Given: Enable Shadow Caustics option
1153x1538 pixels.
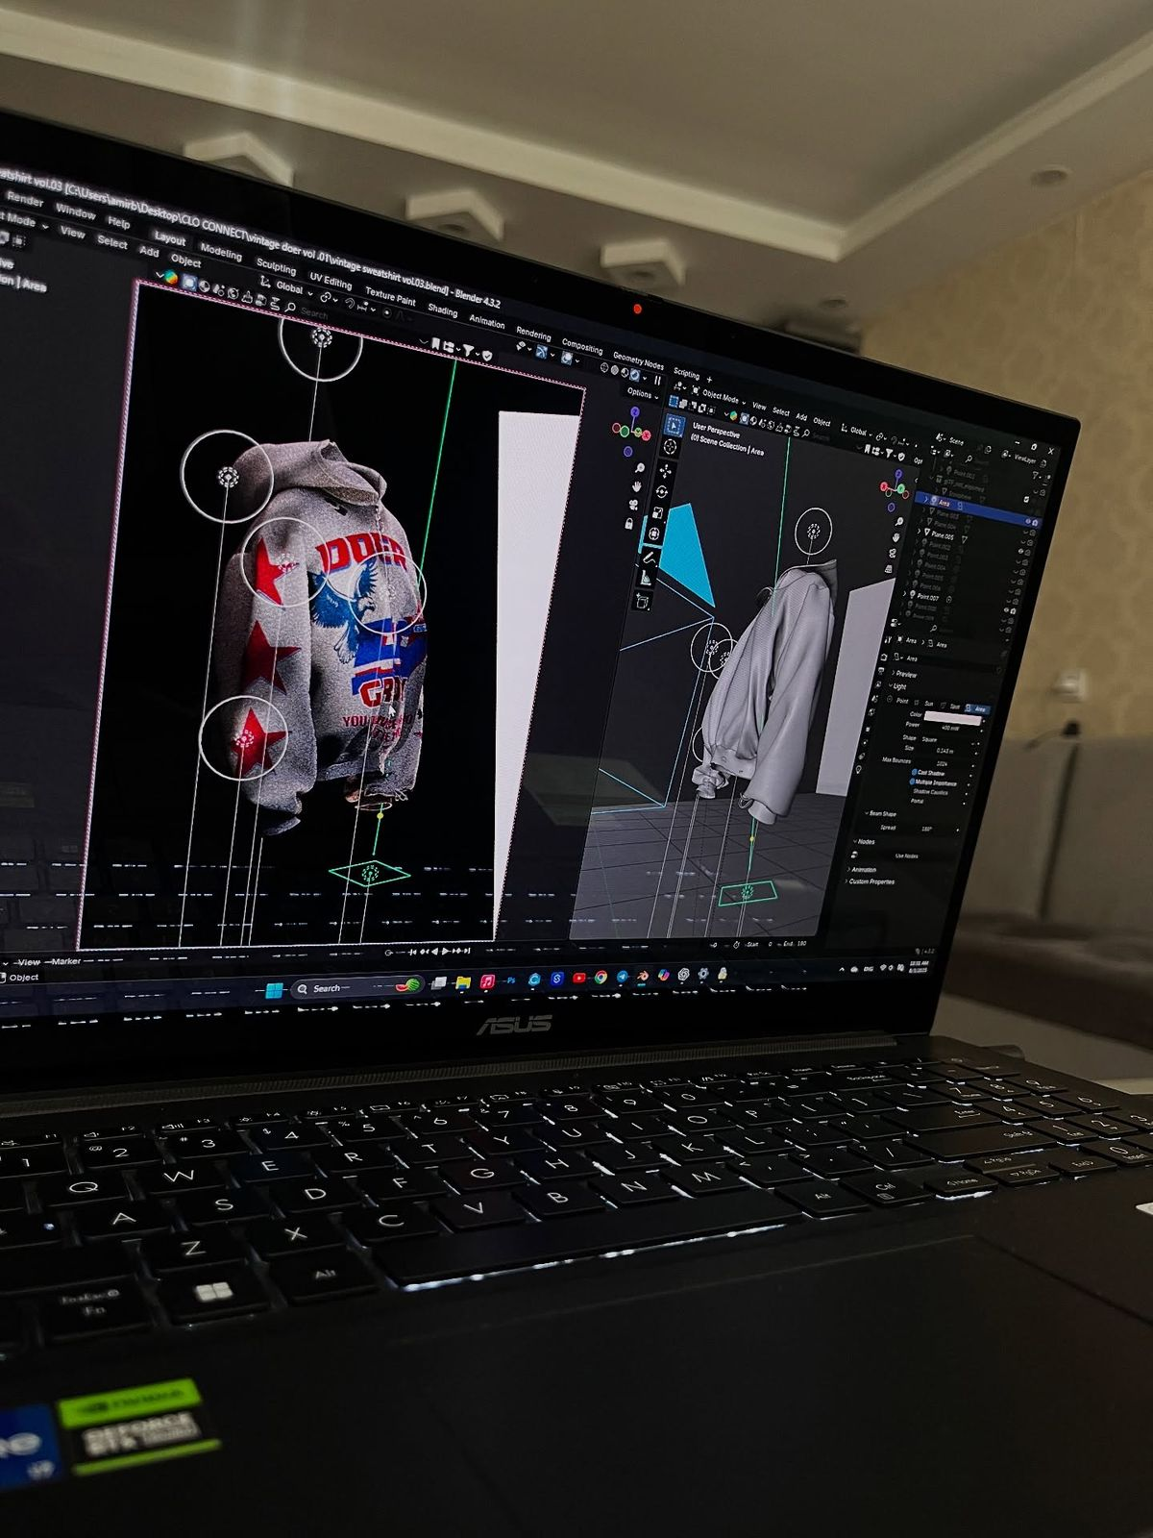Looking at the screenshot, I should pos(930,791).
